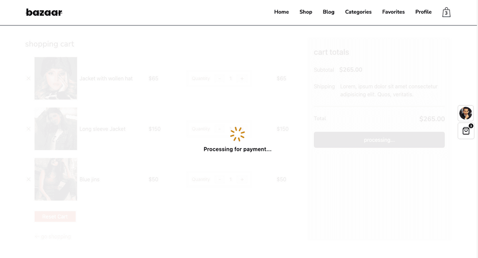Remove Blue jins with X icon
This screenshot has width=478, height=258.
pyautogui.click(x=28, y=180)
